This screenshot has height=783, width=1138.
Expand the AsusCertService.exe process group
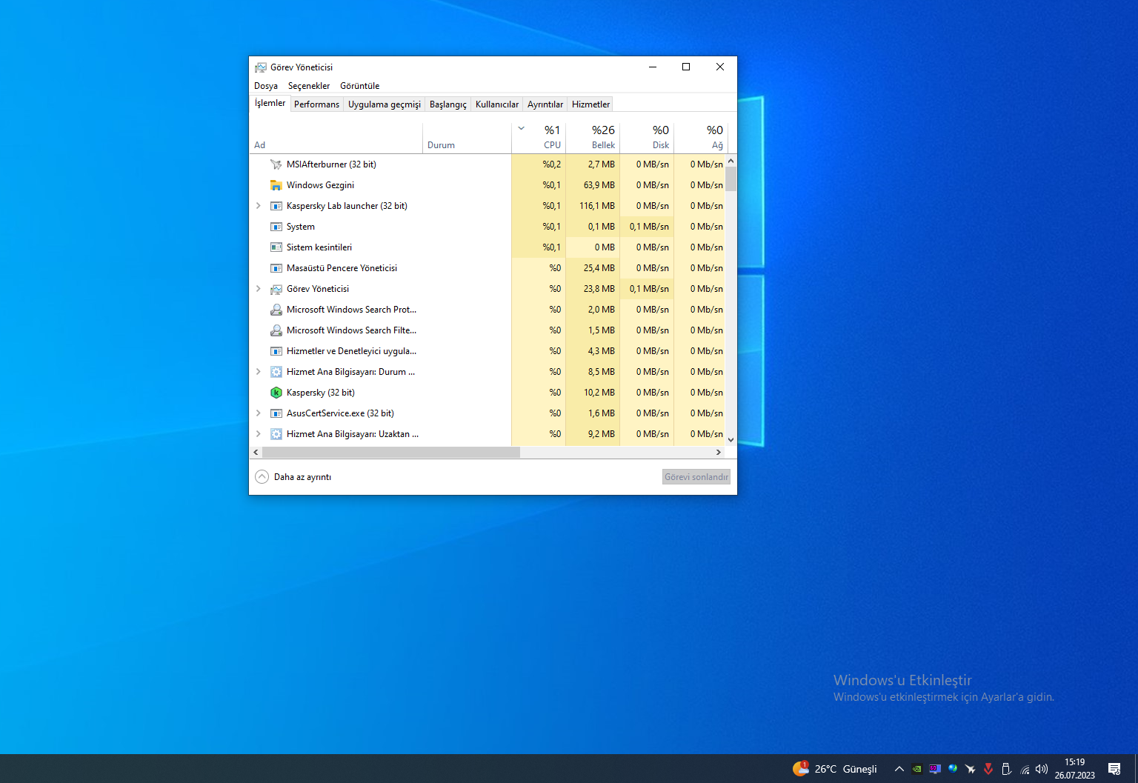click(x=259, y=413)
